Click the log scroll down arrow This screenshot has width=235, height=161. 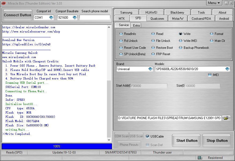click(109, 140)
